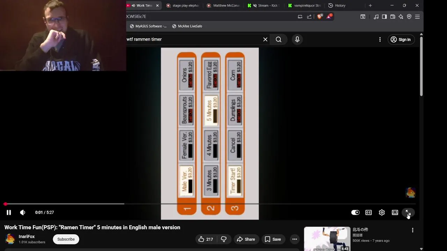Share the Ramen Timer video

tap(246, 239)
